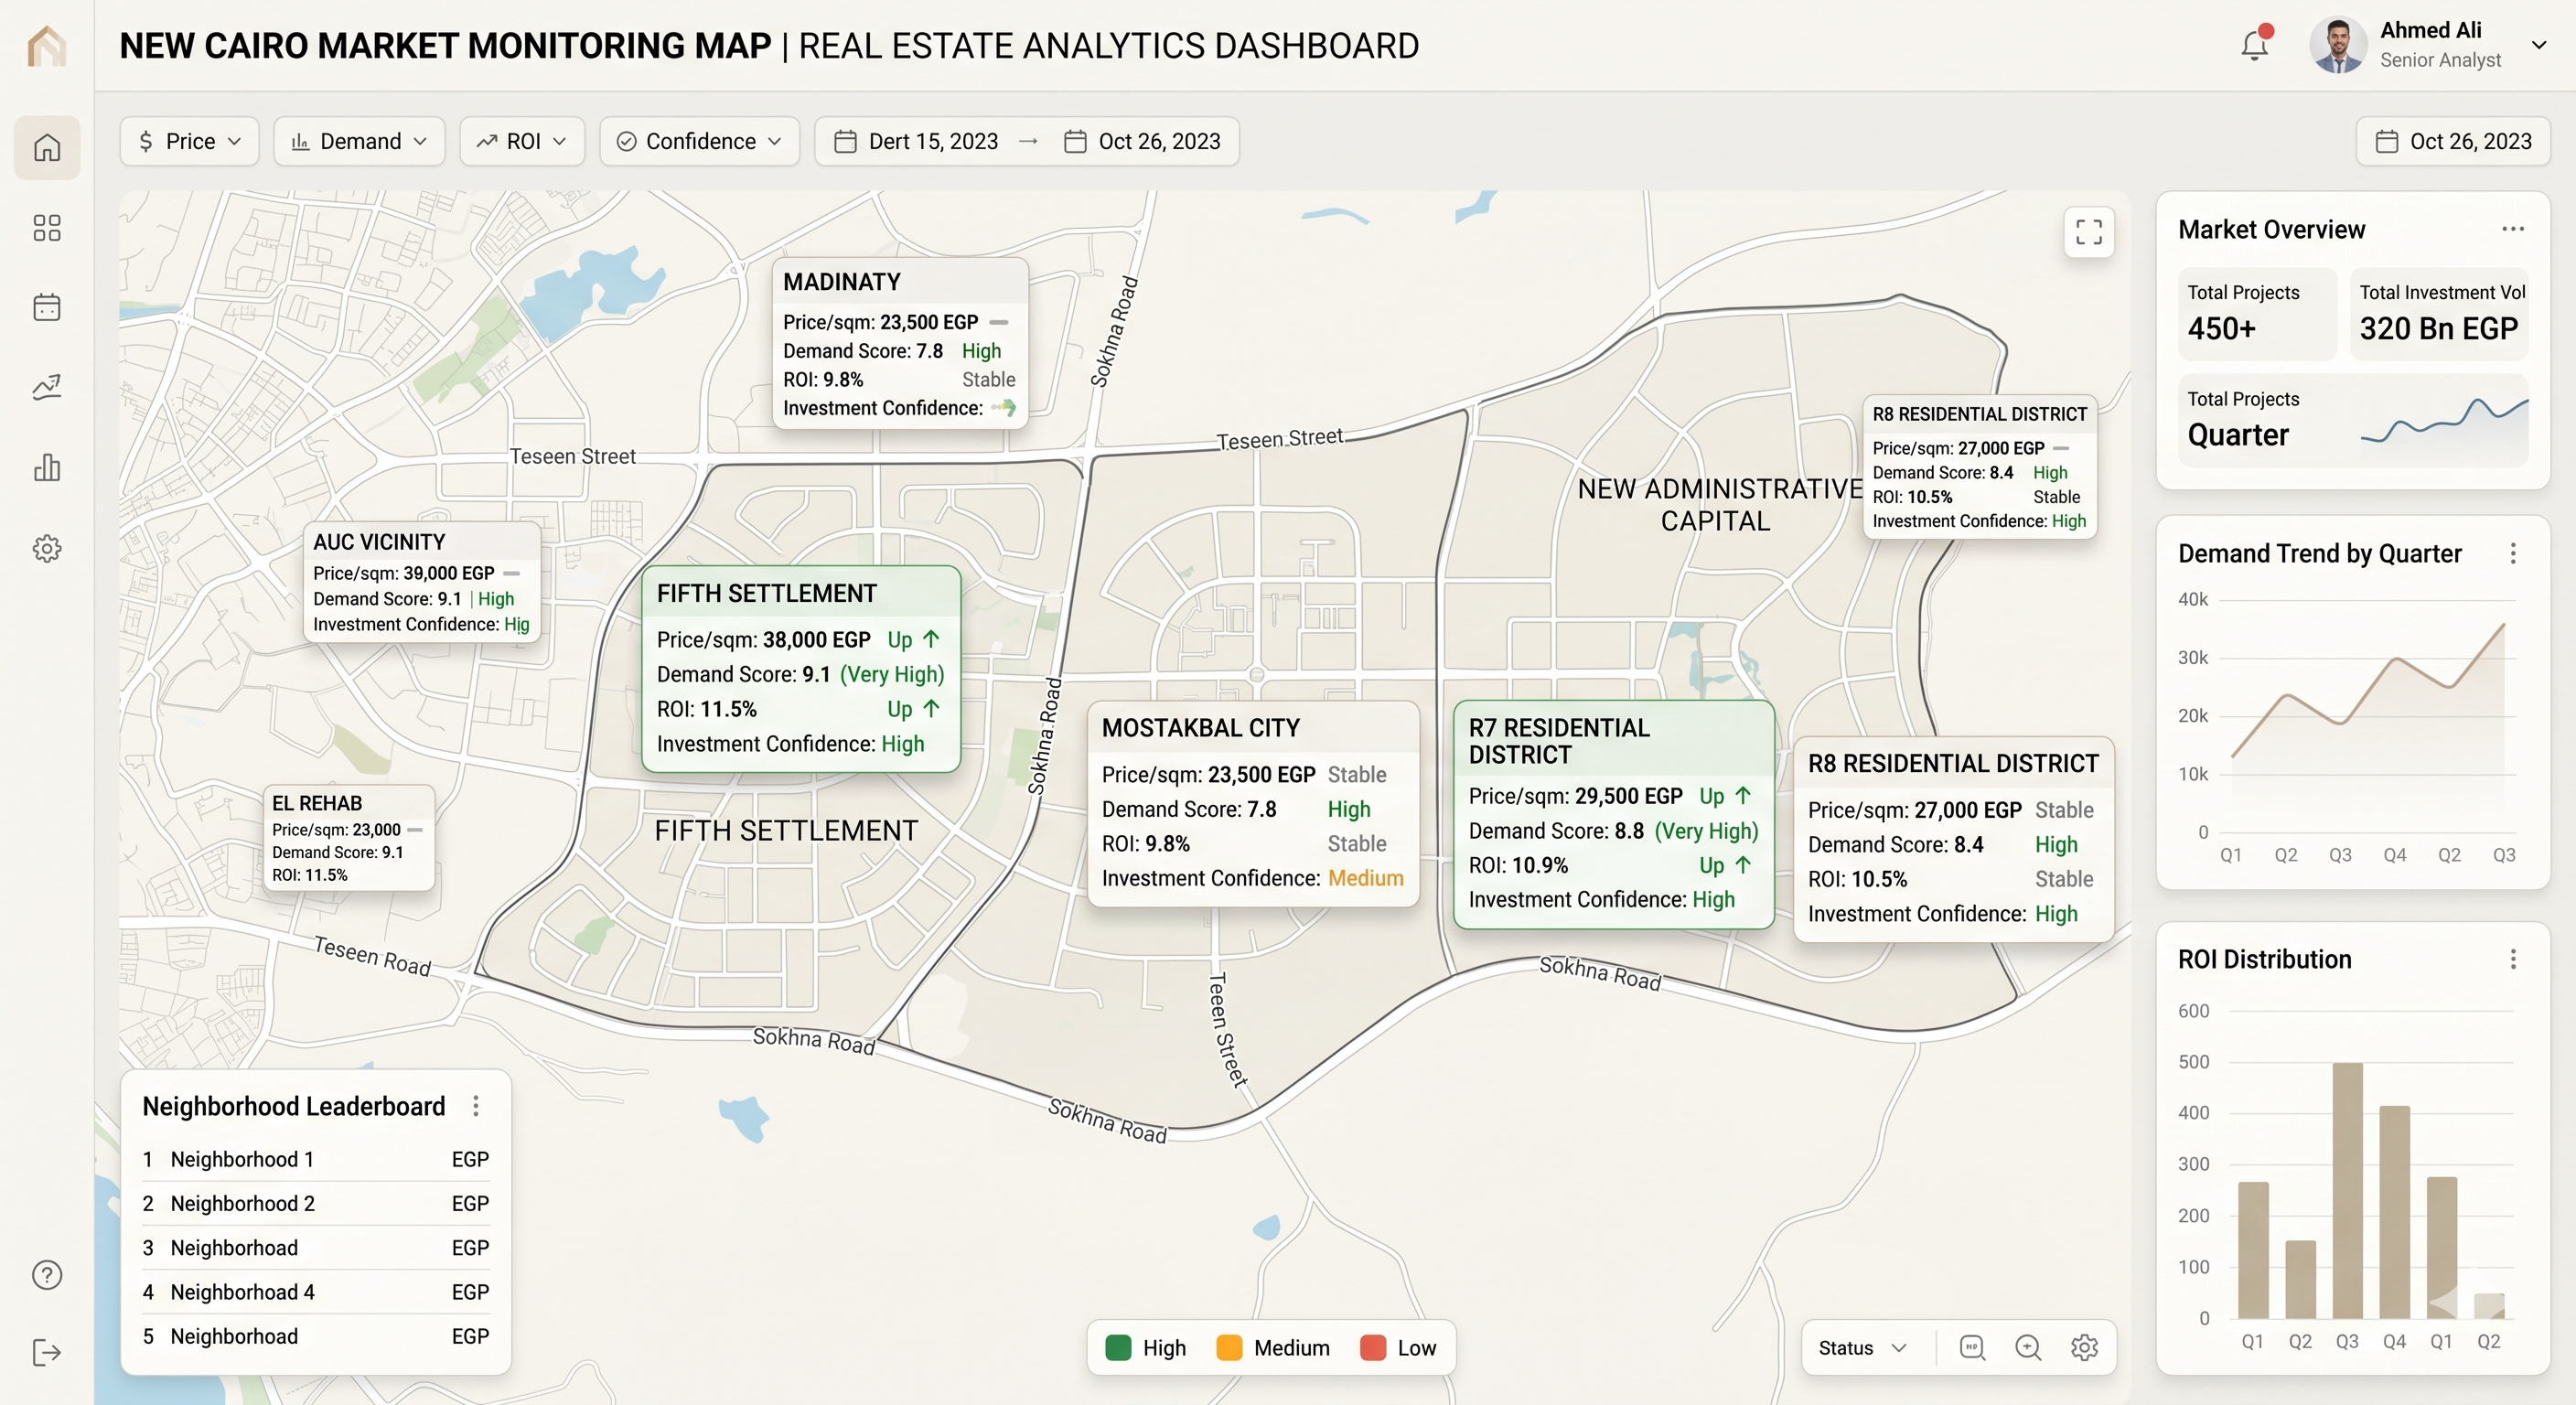This screenshot has height=1405, width=2576.
Task: Open Demand Trend by Quarter options menu
Action: click(2513, 553)
